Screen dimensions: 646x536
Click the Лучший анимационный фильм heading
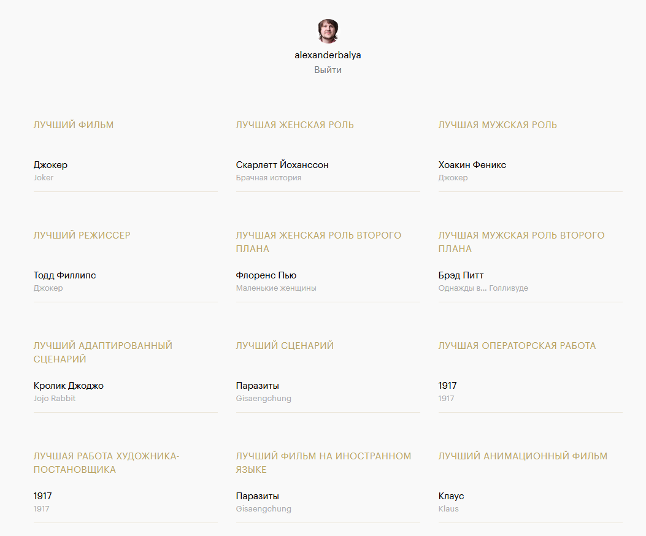pos(523,456)
